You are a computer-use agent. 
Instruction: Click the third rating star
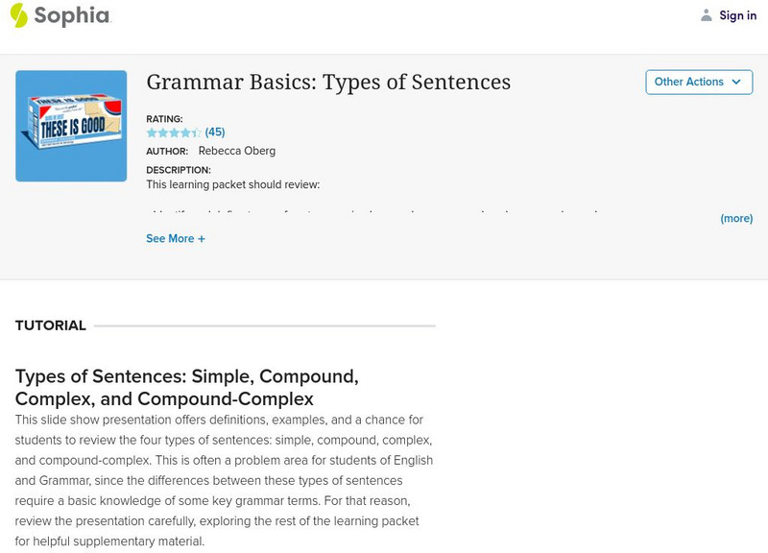(x=175, y=132)
